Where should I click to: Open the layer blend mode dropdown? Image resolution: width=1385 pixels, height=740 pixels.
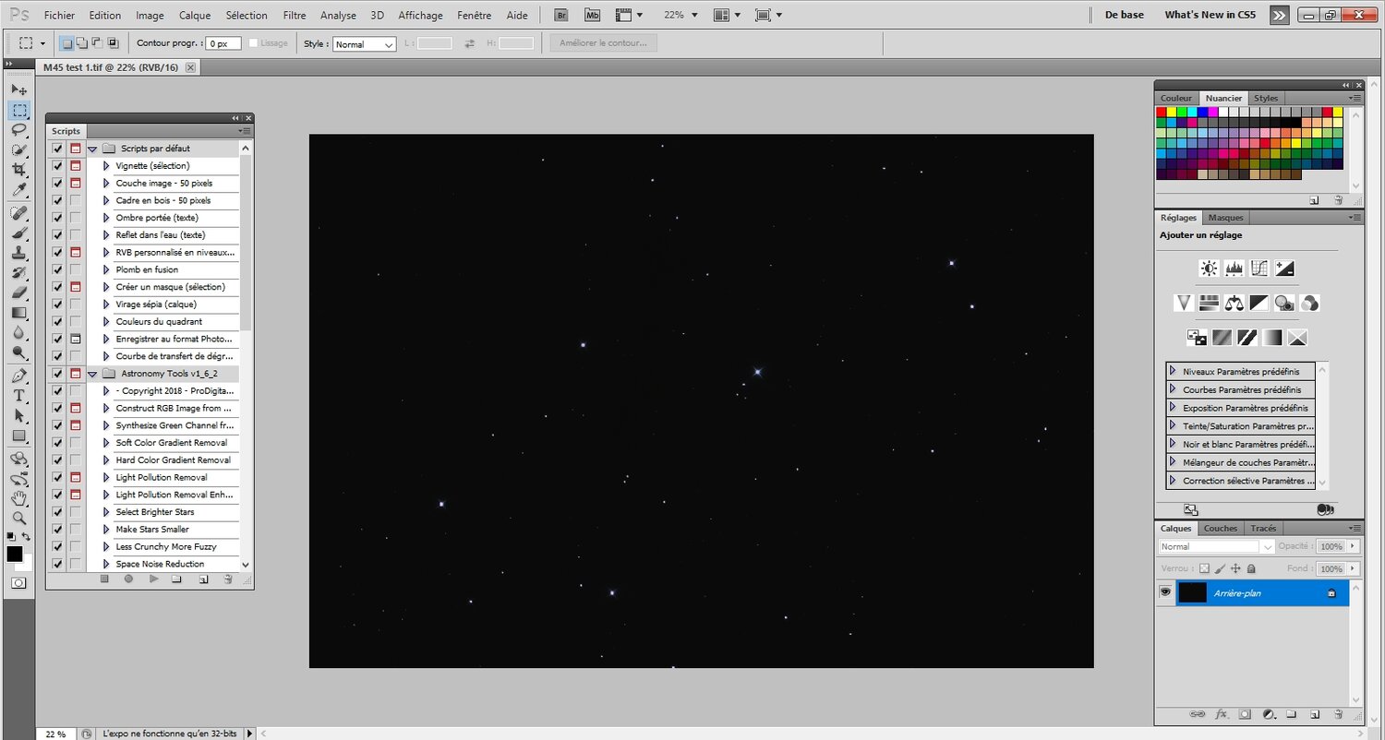pos(1216,546)
